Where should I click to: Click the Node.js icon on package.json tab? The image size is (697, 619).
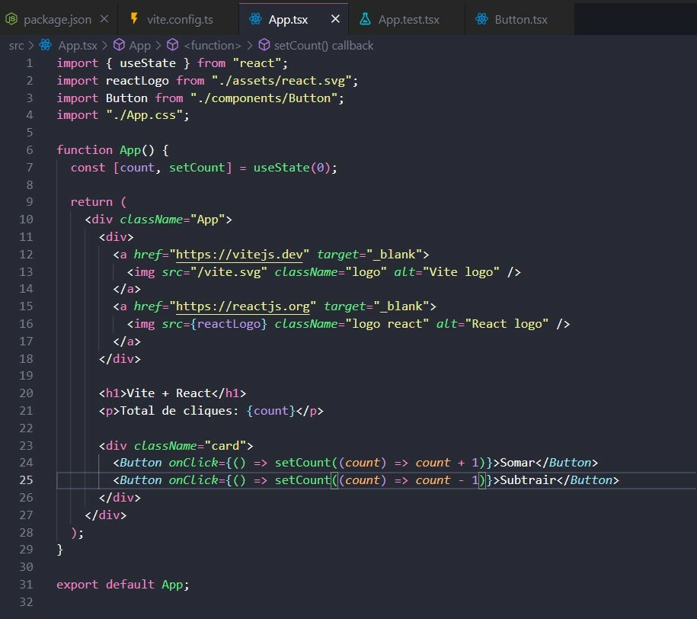click(11, 19)
